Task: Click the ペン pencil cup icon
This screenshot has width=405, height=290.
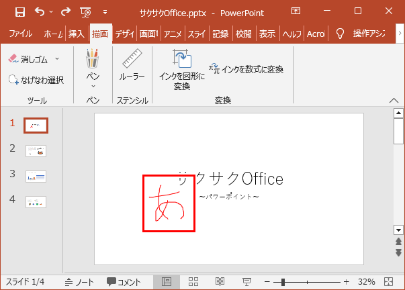Action: click(x=93, y=58)
